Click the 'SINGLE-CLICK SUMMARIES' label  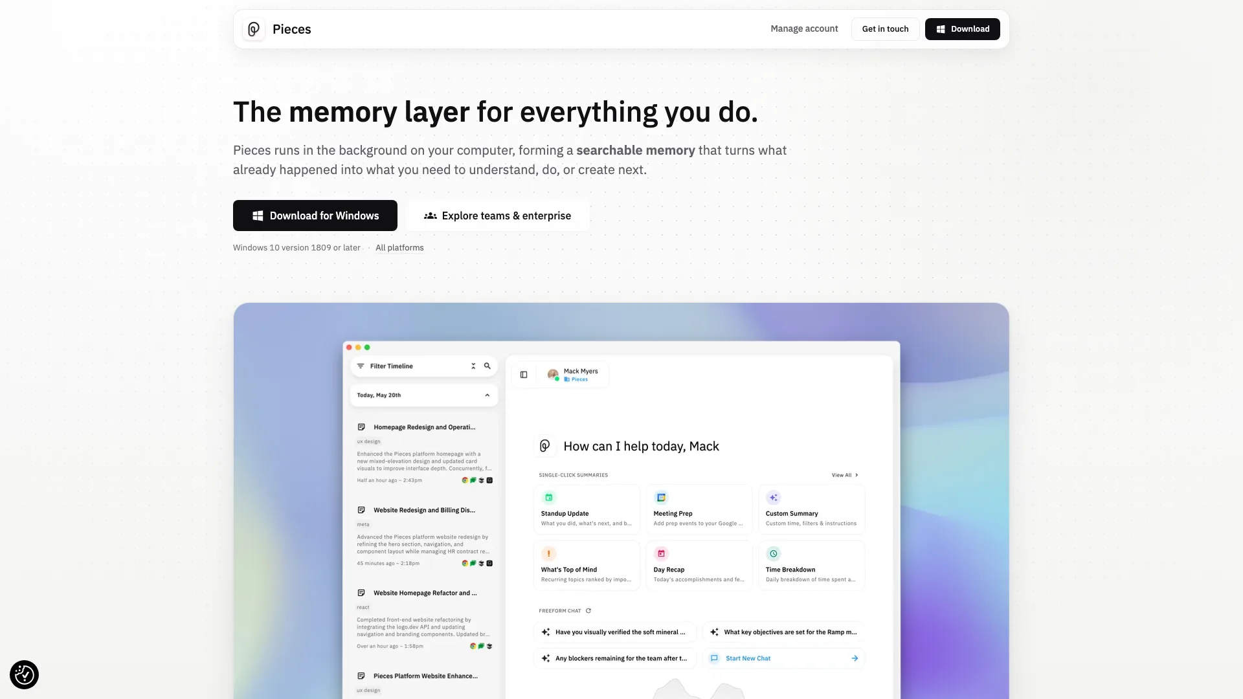click(x=573, y=475)
